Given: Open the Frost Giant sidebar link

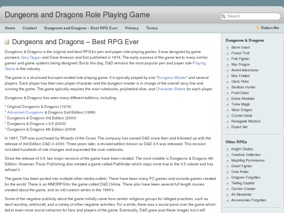Looking at the screenshot, I should point(240,93).
